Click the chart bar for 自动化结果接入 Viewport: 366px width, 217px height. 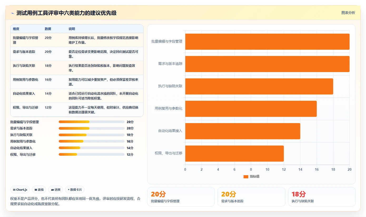[243, 131]
